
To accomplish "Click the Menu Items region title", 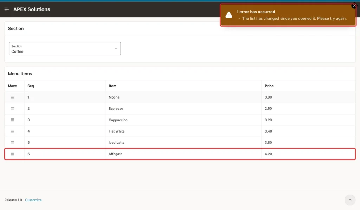I will pos(20,74).
